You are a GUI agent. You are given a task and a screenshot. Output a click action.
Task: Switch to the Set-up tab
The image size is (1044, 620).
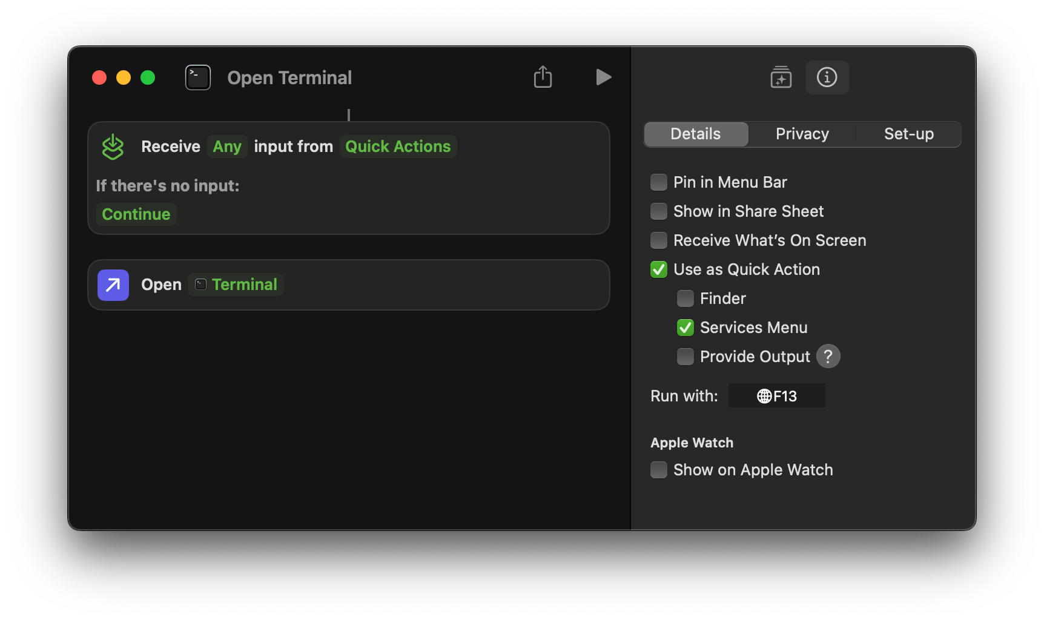(908, 134)
